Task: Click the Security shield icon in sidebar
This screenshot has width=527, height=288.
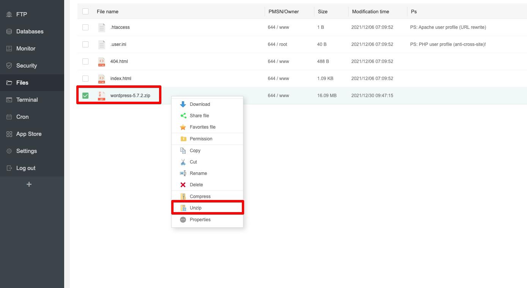Action: coord(9,66)
